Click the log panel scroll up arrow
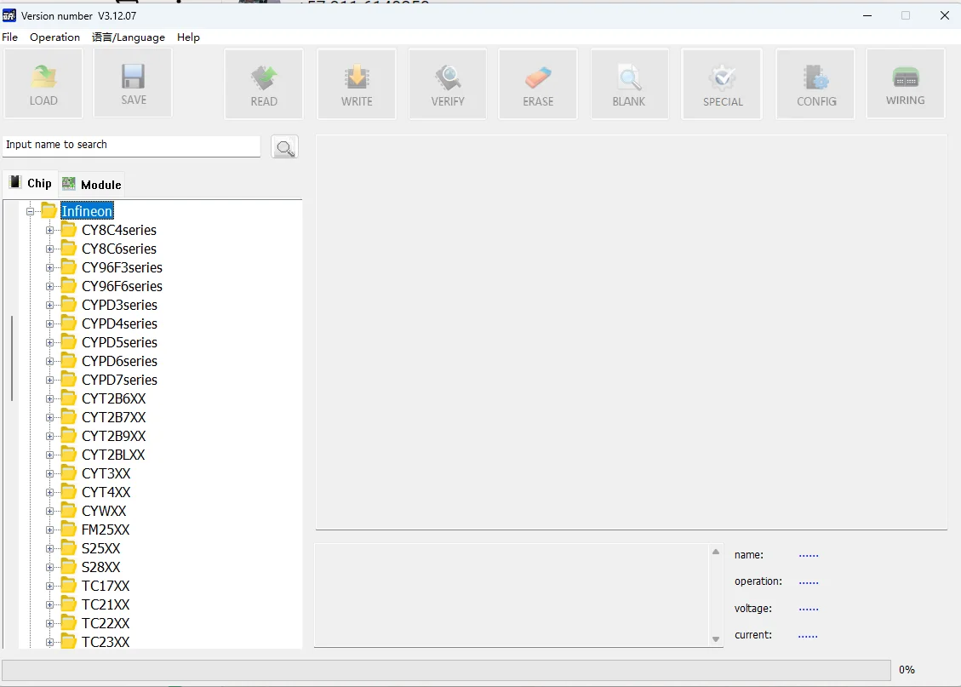The image size is (961, 687). point(715,552)
